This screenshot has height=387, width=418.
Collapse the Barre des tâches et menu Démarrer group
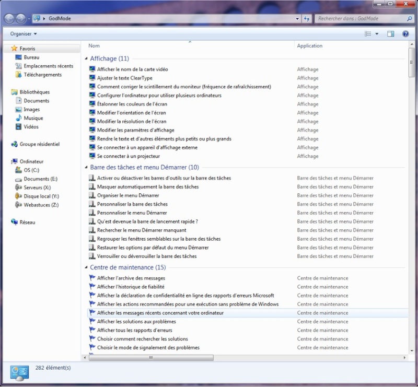[86, 167]
